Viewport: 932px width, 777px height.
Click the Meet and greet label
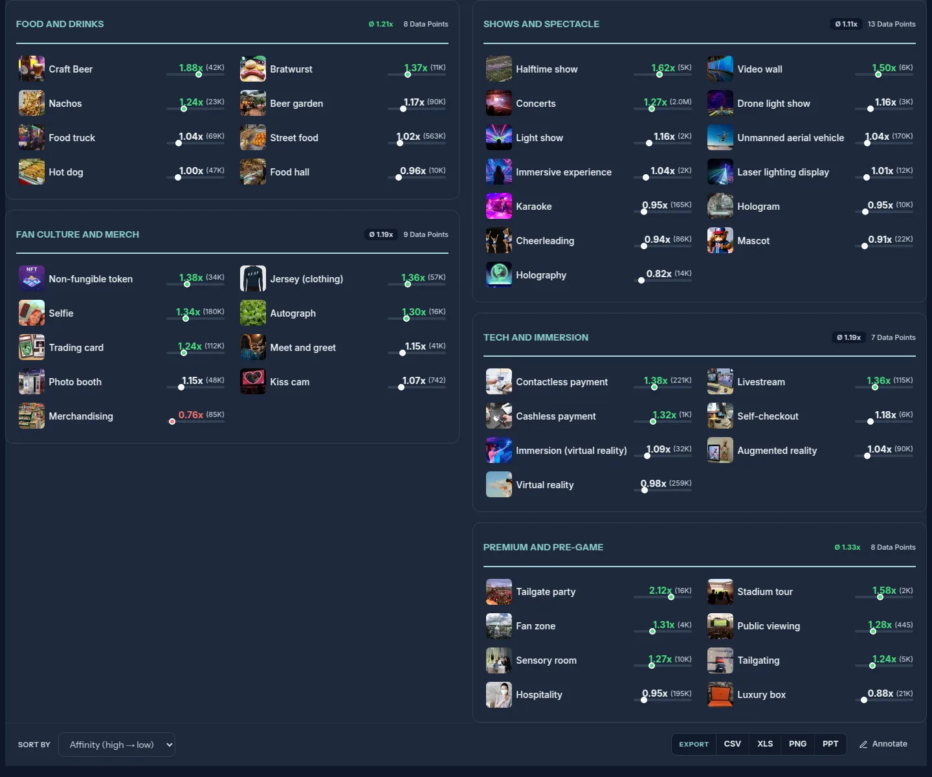pyautogui.click(x=302, y=348)
